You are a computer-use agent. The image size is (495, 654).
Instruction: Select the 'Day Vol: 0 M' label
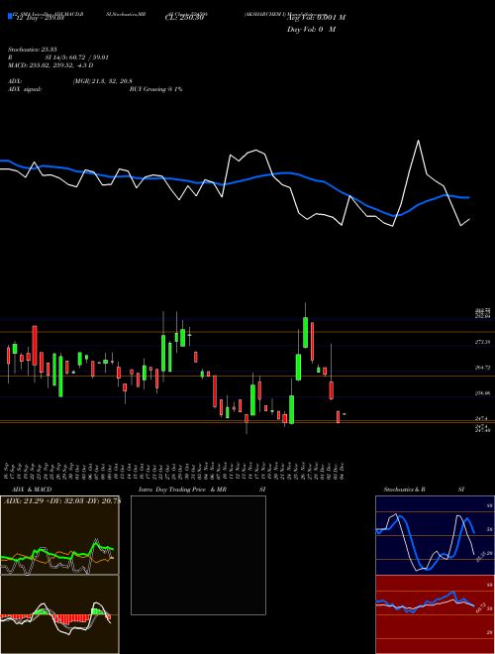pyautogui.click(x=311, y=30)
